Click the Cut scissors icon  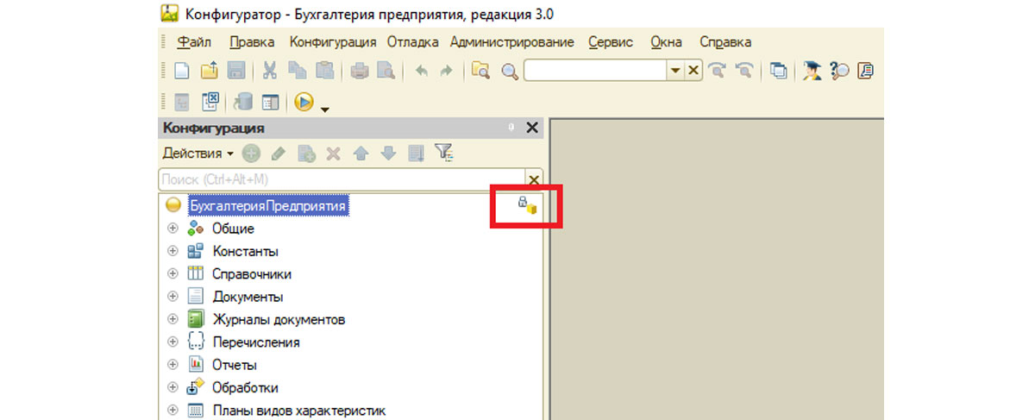click(270, 71)
